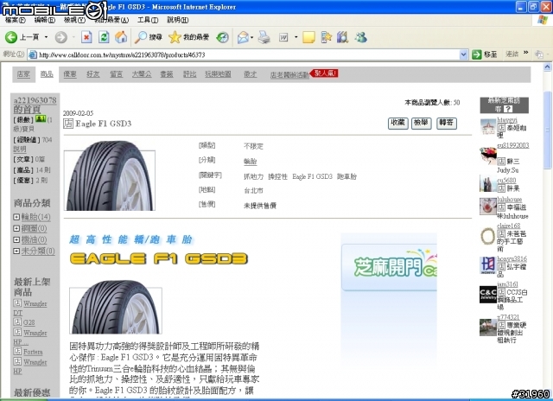Open the claire168 visitor link
The image size is (553, 401).
(x=509, y=226)
